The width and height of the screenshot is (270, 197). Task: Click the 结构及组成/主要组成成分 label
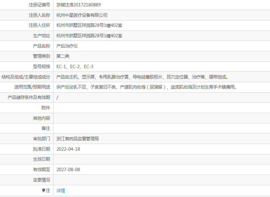tap(26, 77)
